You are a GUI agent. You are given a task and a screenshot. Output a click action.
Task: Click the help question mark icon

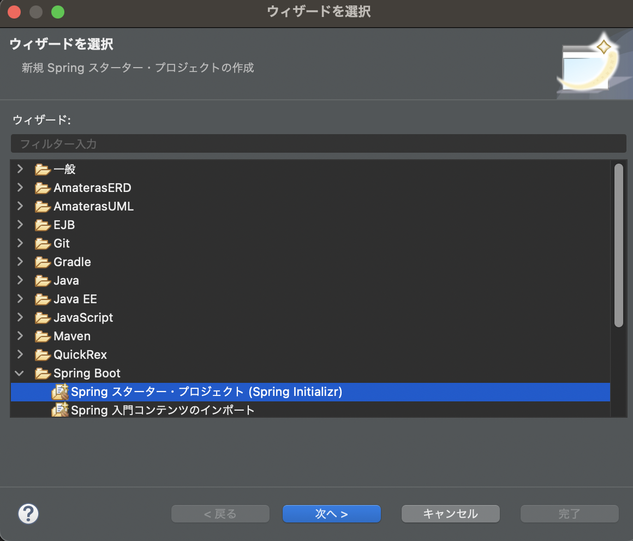28,513
